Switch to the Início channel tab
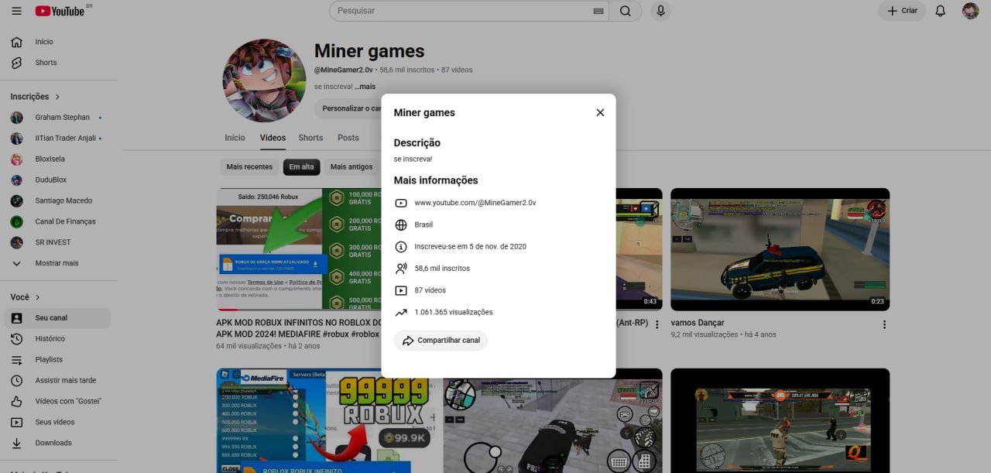The width and height of the screenshot is (991, 473). (235, 138)
